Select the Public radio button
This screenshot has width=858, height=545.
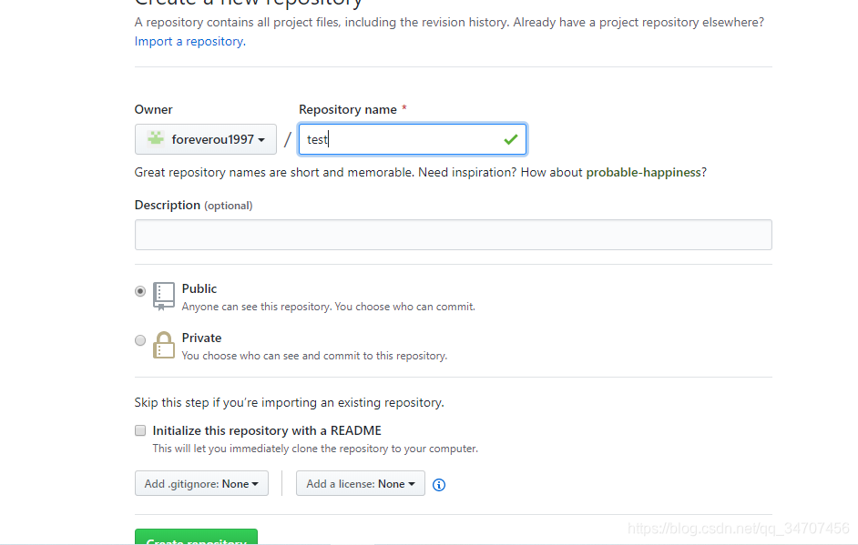point(140,291)
